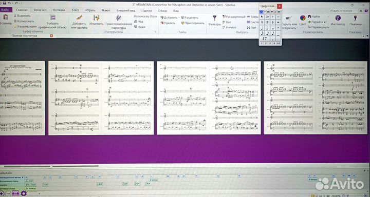Screen dimensions: 370x197
Task: Click the timeline fit-width arrows button
Action: coord(15,193)
